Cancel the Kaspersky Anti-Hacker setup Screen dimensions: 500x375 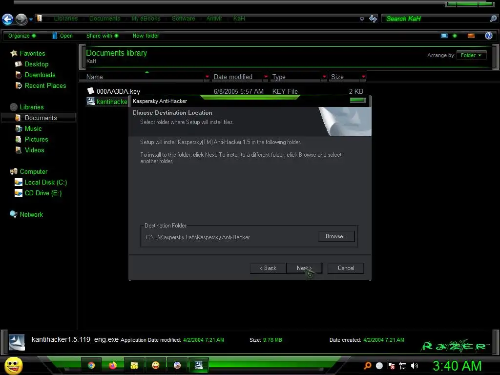346,268
